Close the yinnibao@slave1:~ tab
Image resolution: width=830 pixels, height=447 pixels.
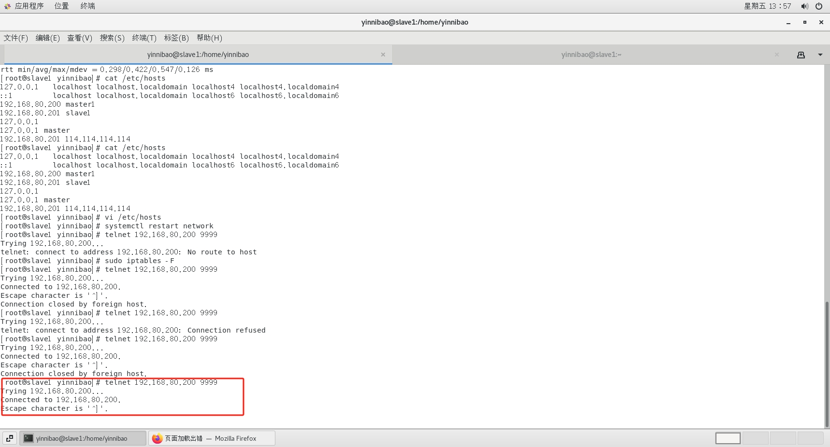tap(777, 55)
